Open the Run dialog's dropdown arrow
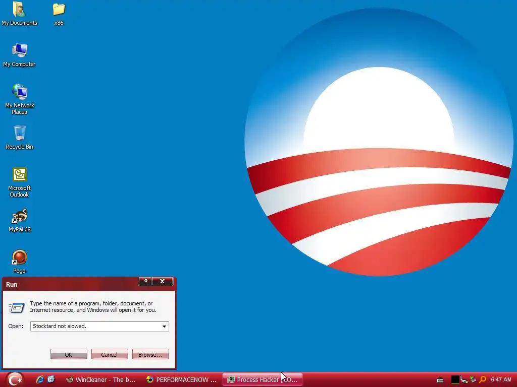The height and width of the screenshot is (387, 517). tap(164, 326)
